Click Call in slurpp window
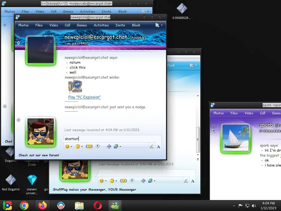Image resolution: width=281 pixels, height=211 pixels. point(54,12)
